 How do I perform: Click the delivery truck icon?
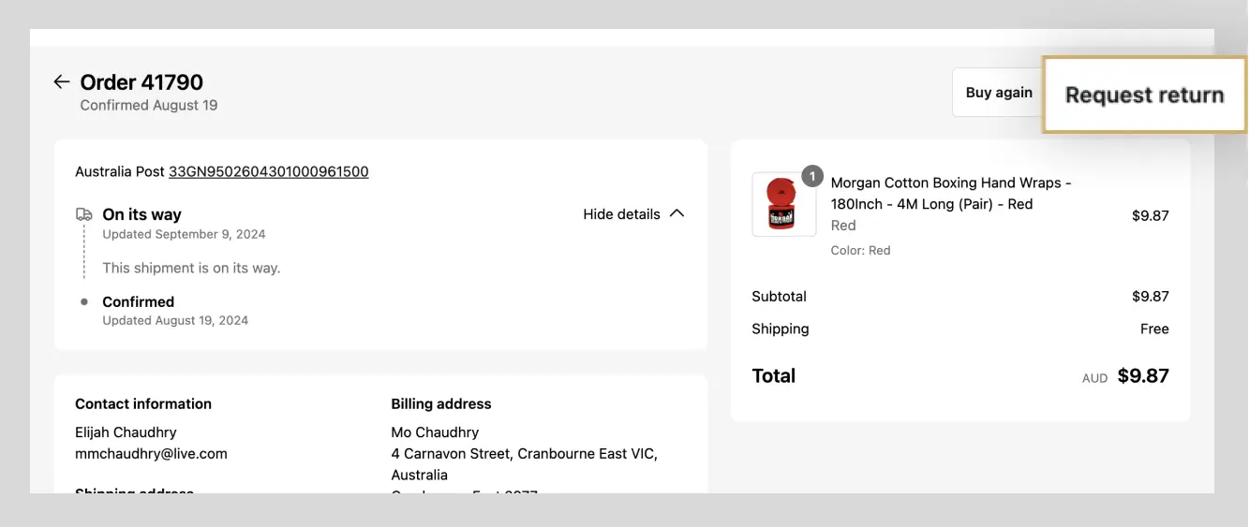[x=84, y=214]
